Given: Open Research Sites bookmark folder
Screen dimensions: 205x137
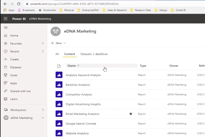Looking at the screenshot, I should pos(141,10).
